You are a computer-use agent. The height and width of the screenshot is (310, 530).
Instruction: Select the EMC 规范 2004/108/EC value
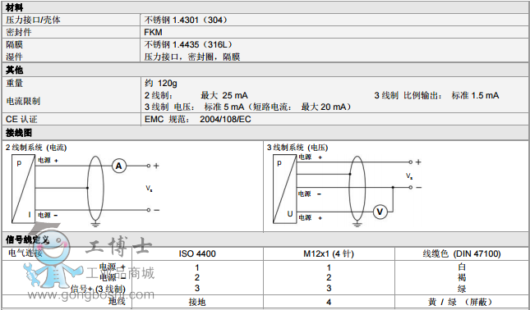198,119
